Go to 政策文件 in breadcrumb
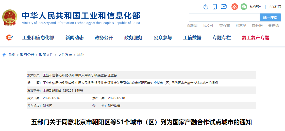 pos(46,55)
